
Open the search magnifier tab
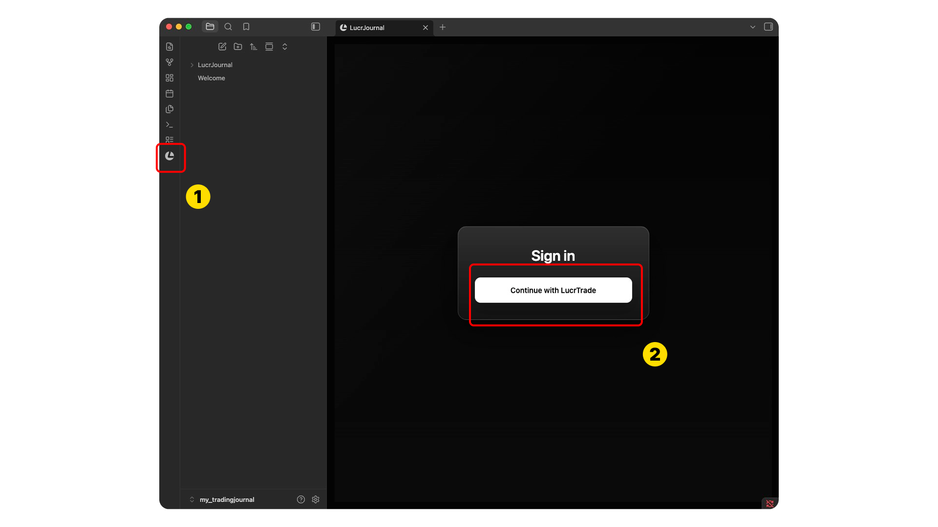228,27
